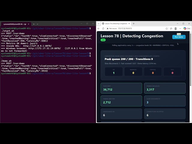Click the Inside WSL URL line in terminal
Viewport: 192px width, 144px height.
[26, 46]
